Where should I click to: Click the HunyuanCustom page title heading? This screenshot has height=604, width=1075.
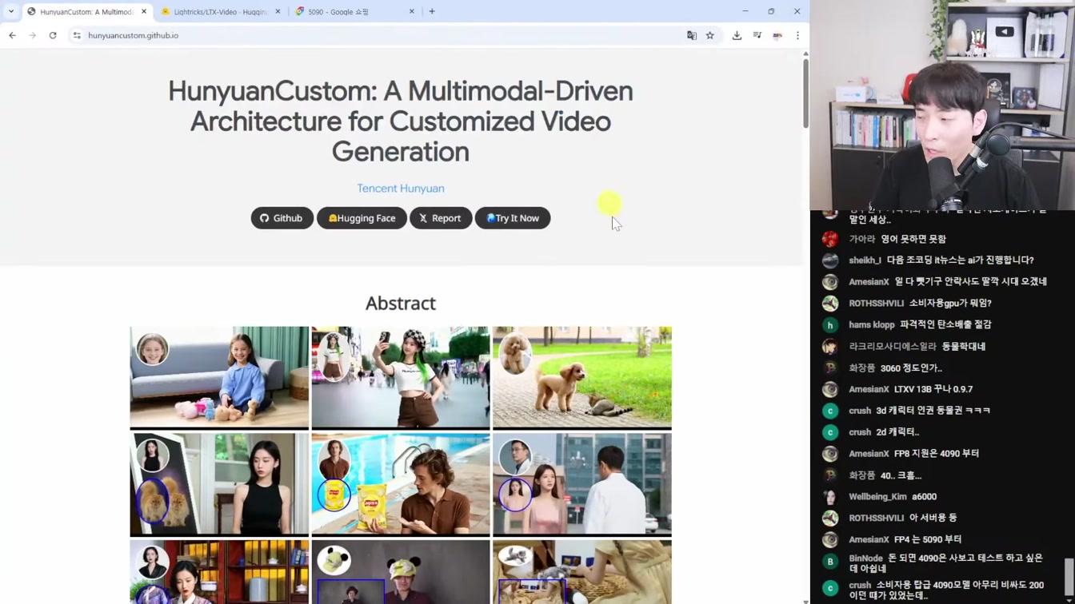point(401,121)
